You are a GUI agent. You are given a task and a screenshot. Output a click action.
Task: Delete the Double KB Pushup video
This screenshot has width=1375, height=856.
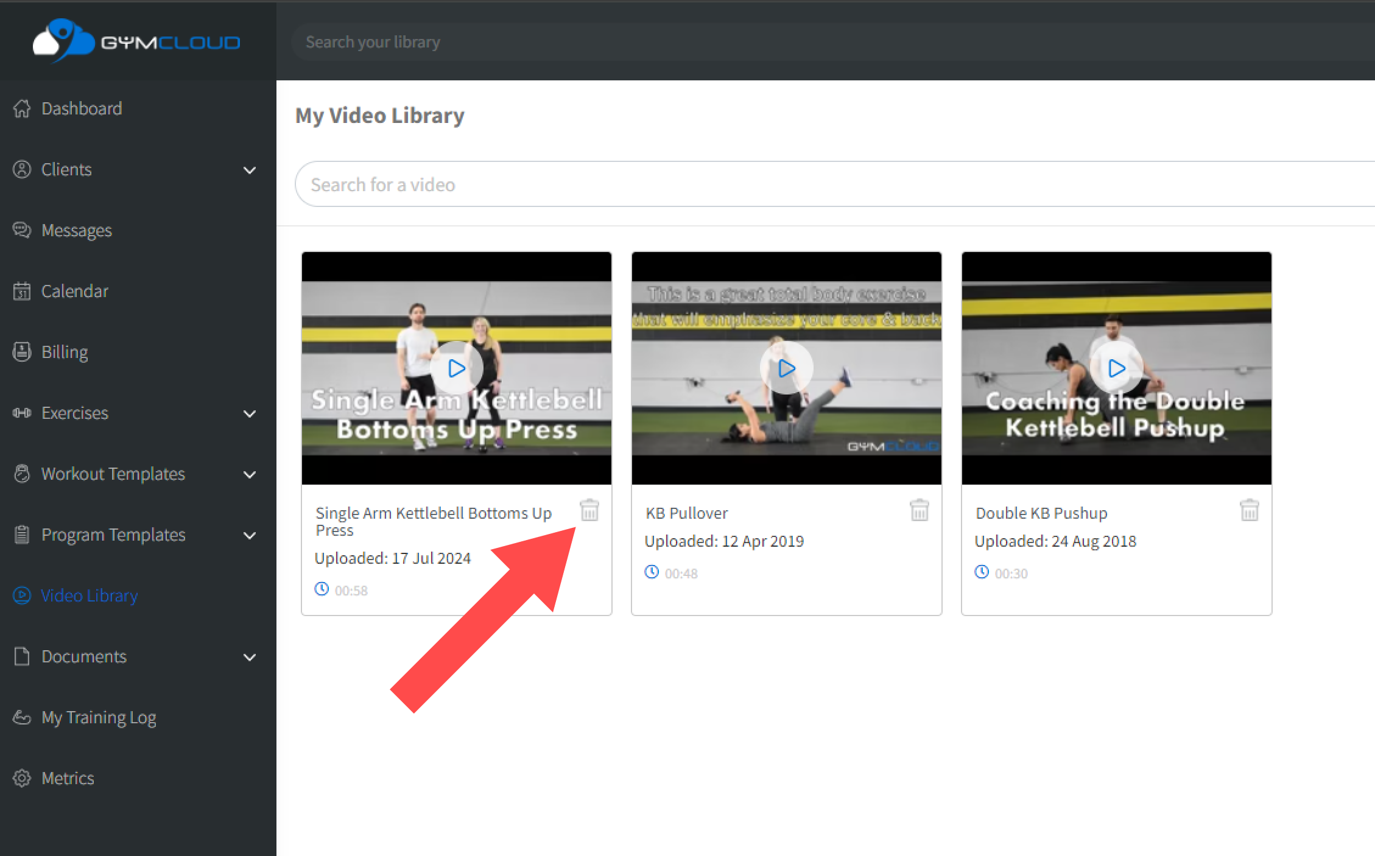tap(1249, 510)
